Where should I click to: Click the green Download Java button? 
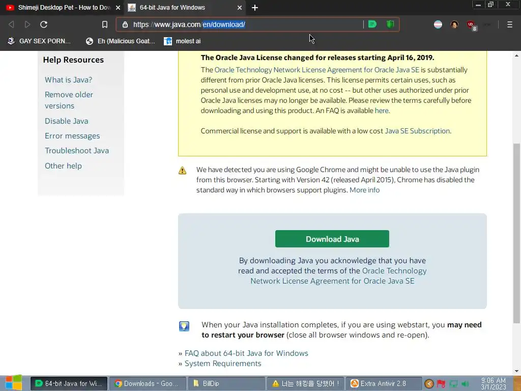[332, 239]
